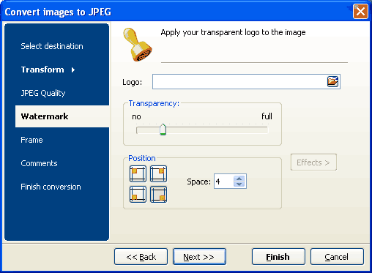Click the Transparency slider handle
This screenshot has width=372, height=273.
[163, 130]
